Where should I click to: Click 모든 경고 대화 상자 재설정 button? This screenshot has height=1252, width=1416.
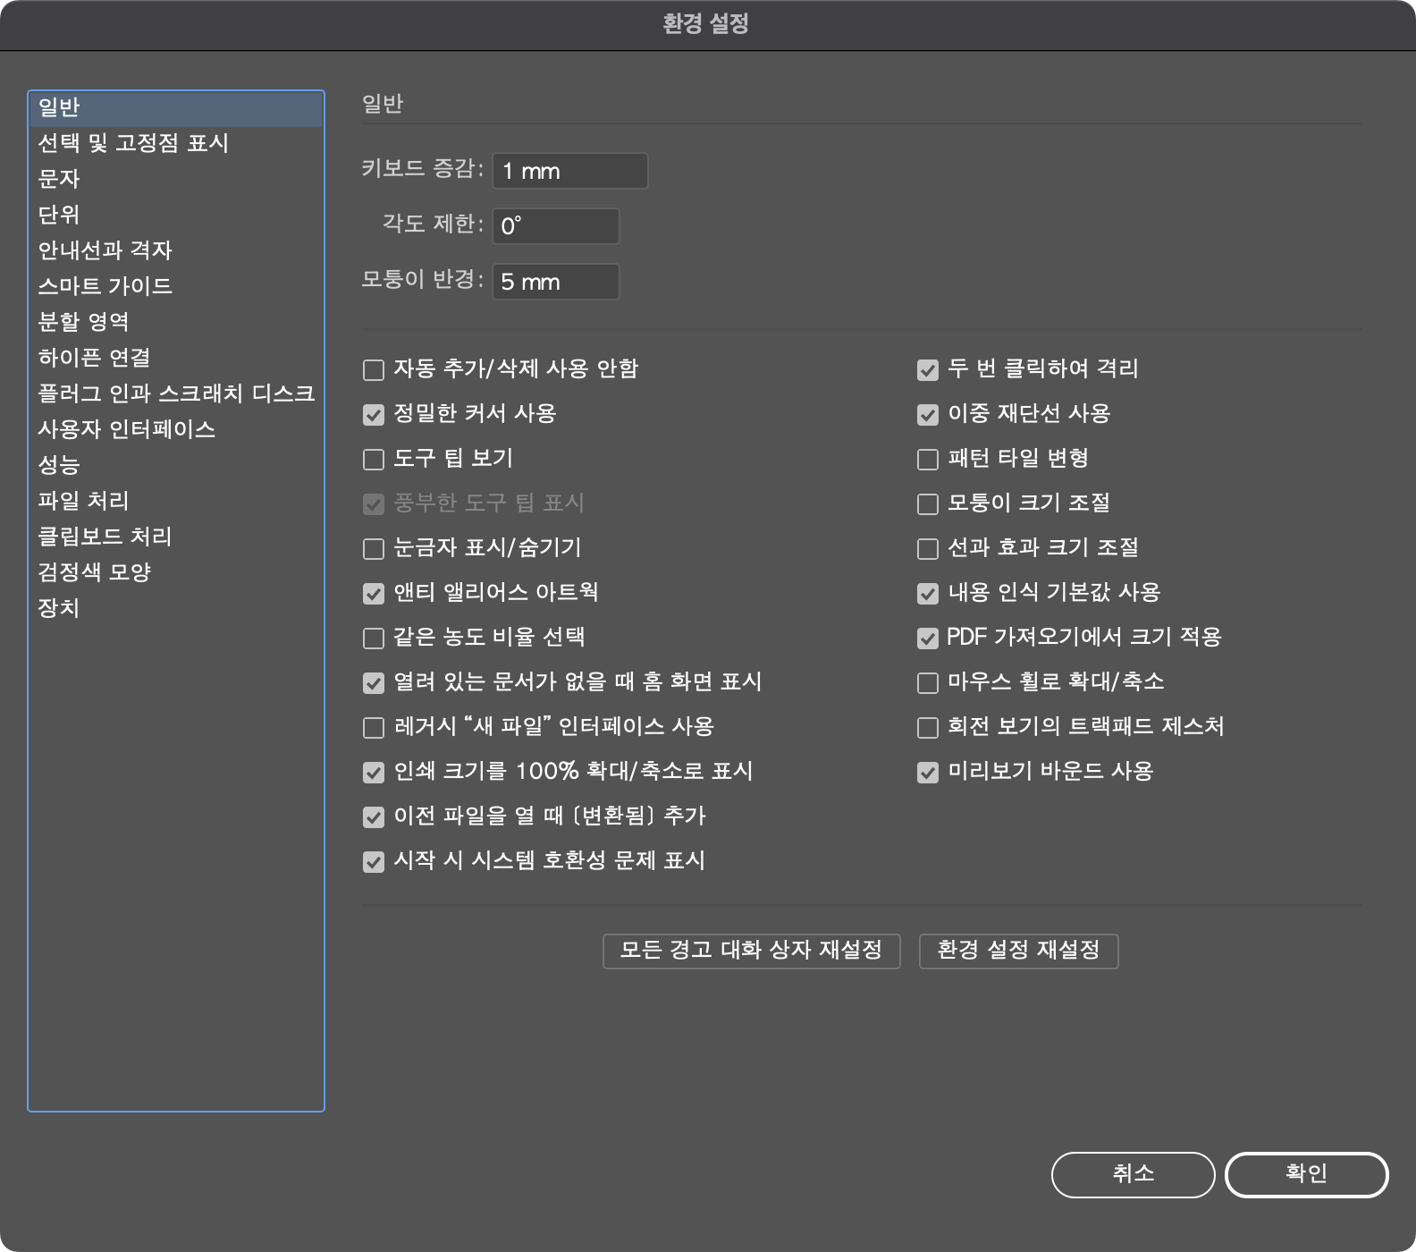(752, 951)
